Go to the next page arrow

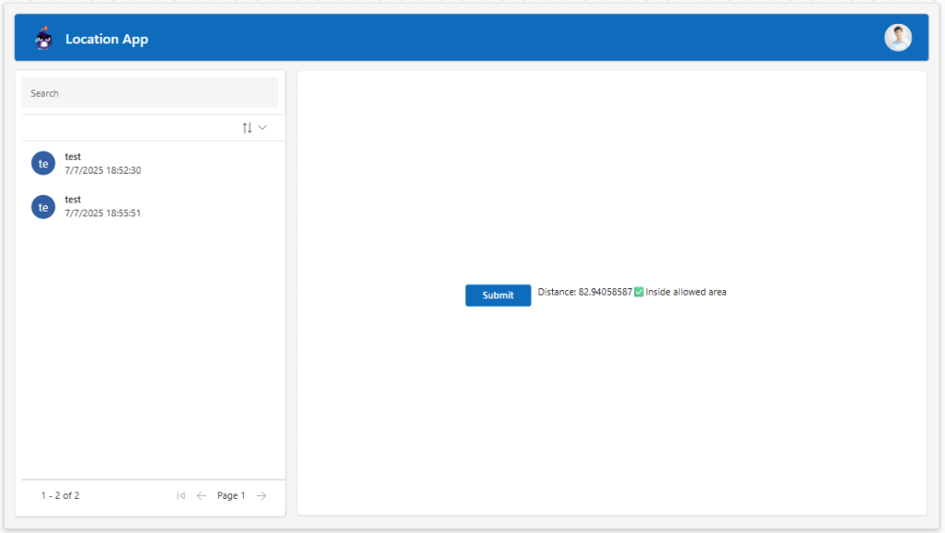point(262,496)
